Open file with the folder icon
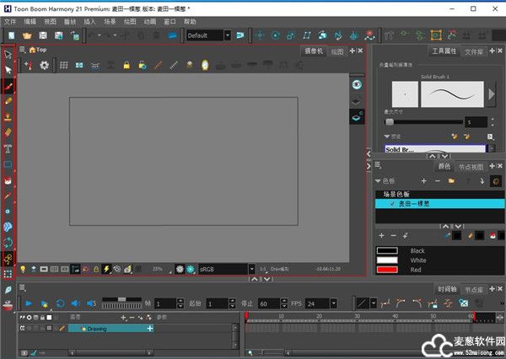506x359 pixels. [28, 35]
